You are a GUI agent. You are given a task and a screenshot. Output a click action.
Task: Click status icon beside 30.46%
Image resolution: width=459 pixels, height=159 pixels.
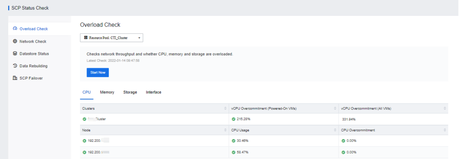234,141
